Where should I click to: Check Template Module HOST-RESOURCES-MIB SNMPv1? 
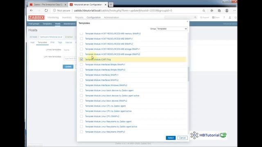coord(81,39)
